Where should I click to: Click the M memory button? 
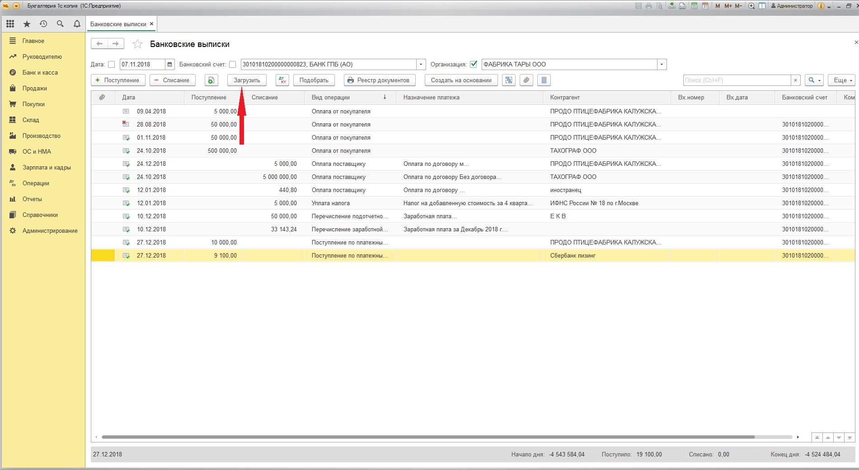pos(718,6)
